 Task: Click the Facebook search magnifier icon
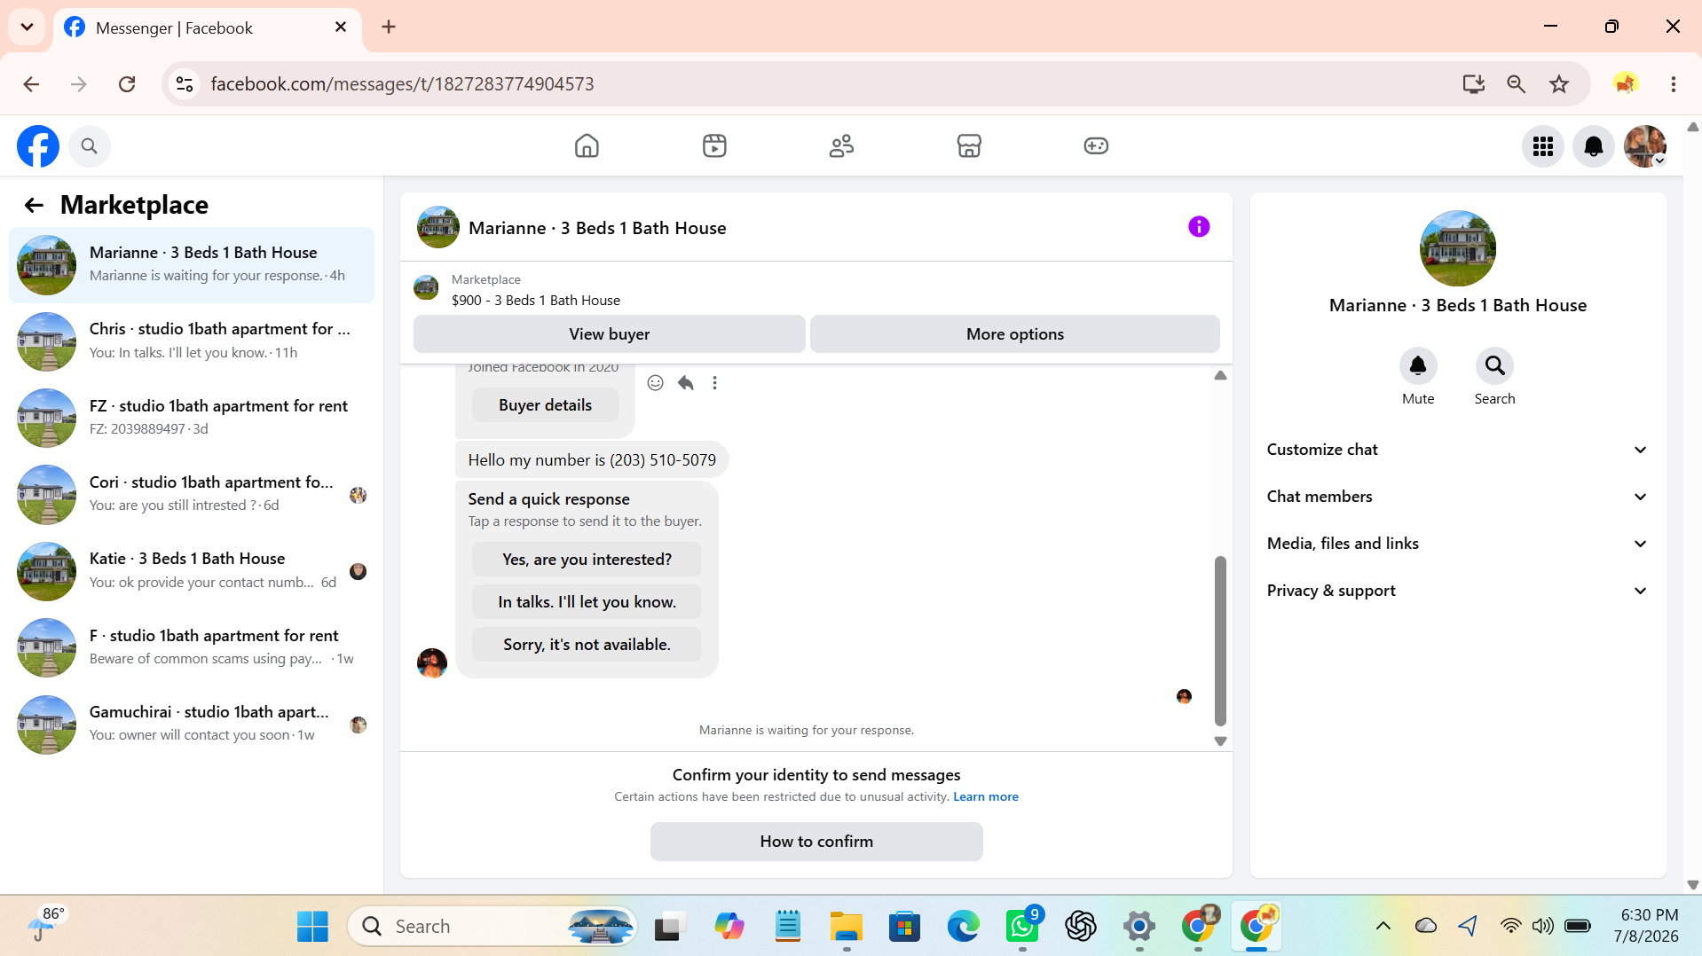pyautogui.click(x=89, y=146)
